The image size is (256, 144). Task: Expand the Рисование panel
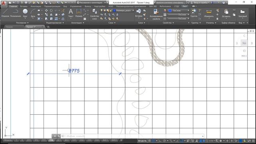[22, 23]
